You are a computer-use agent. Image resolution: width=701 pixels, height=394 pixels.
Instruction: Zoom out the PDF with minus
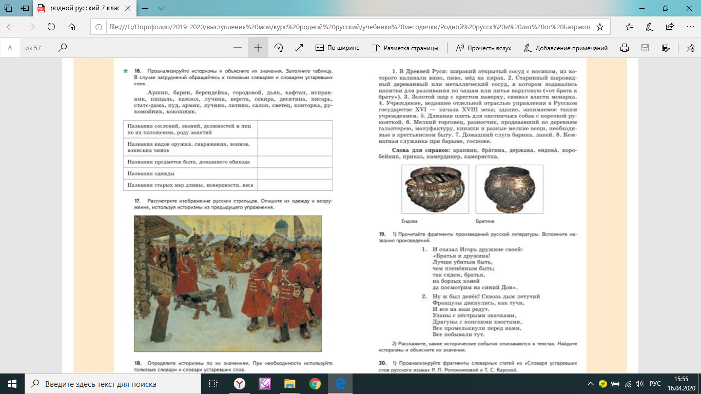pos(237,48)
